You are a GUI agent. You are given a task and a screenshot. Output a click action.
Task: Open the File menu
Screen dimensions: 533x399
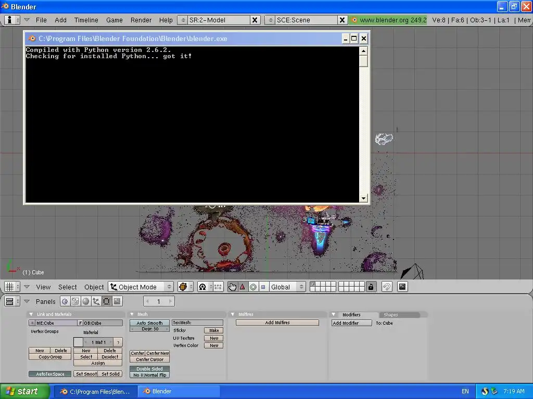(41, 20)
